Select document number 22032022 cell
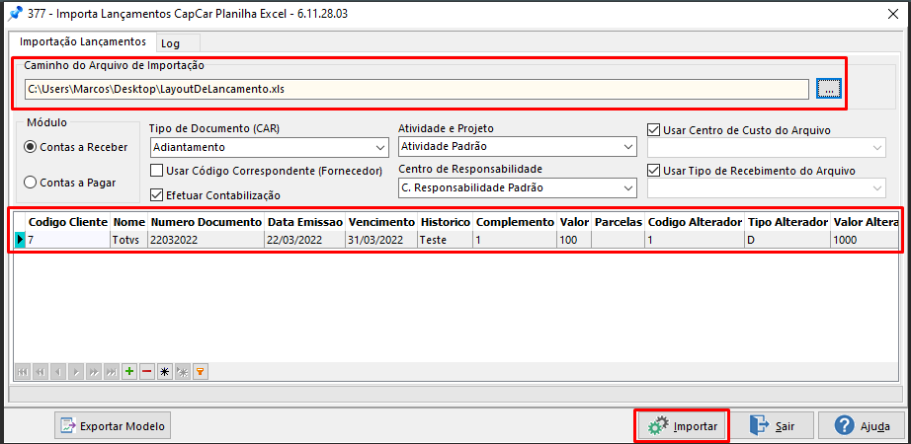Screen dimensions: 911x444 [x=207, y=240]
